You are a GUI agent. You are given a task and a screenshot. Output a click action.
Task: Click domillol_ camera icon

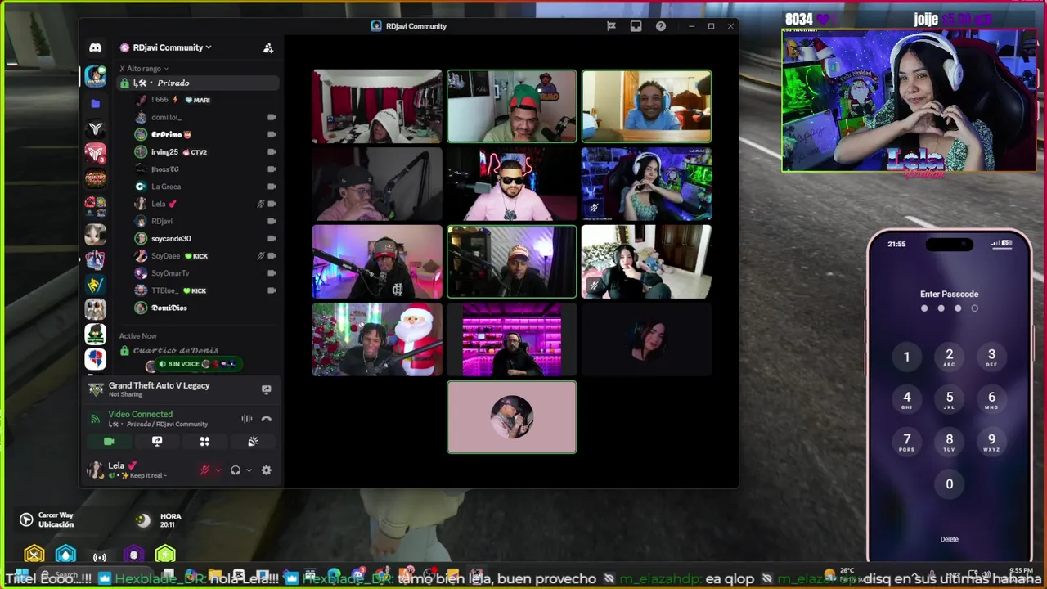(272, 117)
